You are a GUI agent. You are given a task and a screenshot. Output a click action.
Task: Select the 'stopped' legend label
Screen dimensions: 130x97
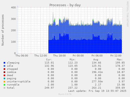point(12,69)
